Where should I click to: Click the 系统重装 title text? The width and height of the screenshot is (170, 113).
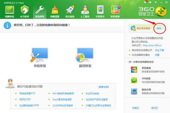[x=146, y=68]
